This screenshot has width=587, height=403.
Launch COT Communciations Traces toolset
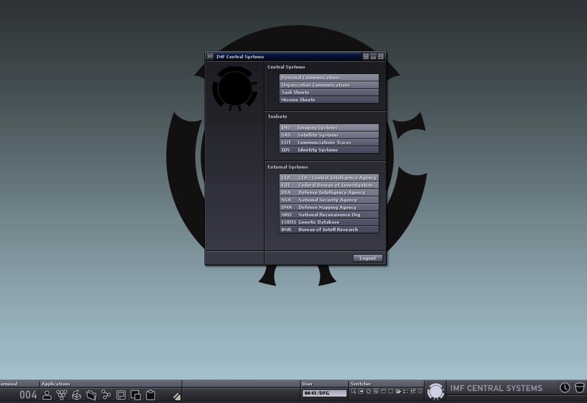click(x=329, y=142)
